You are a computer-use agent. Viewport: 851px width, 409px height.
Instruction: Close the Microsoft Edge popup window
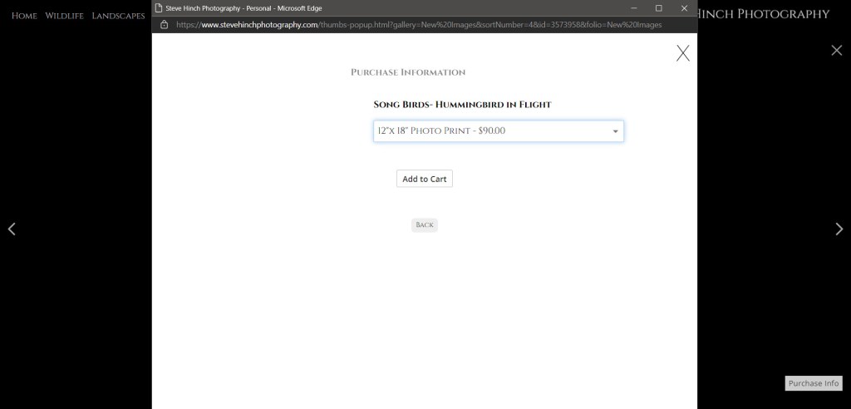(684, 8)
